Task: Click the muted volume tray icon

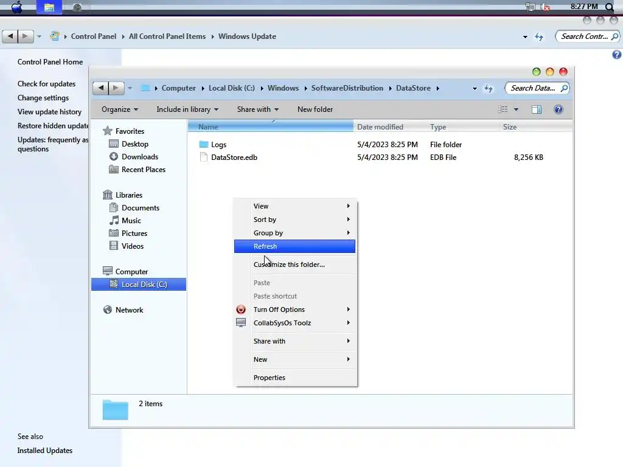Action: coord(546,7)
